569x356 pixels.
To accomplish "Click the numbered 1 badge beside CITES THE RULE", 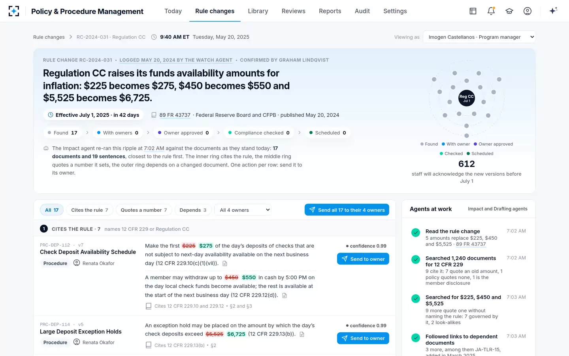I will pos(44,229).
